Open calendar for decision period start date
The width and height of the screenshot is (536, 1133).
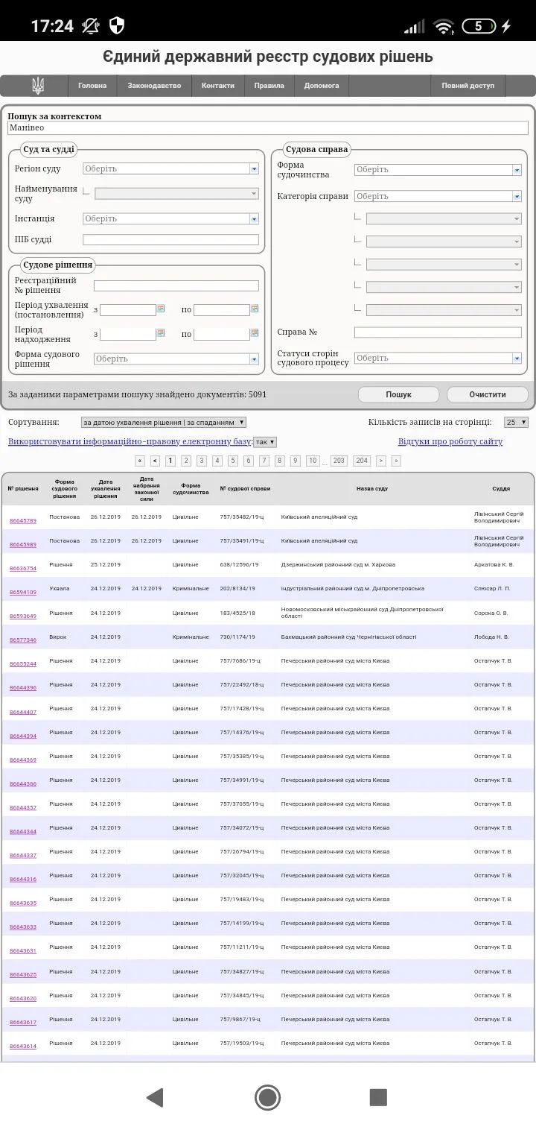point(160,309)
